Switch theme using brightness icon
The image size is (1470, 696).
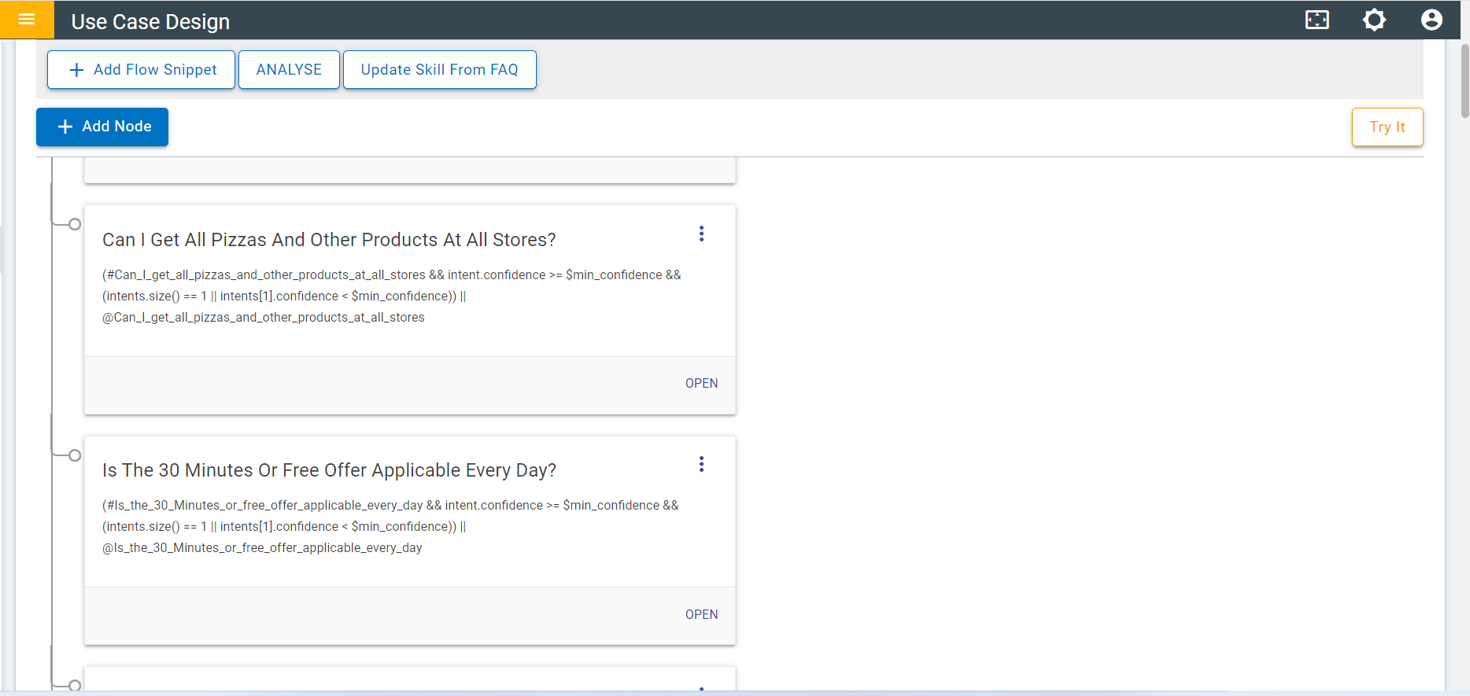(1374, 20)
